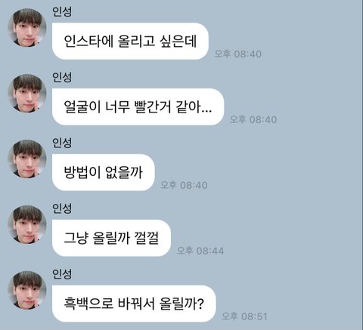Click the 오후 08:40 timestamp beside the first message
This screenshot has width=363, height=330.
pos(237,54)
